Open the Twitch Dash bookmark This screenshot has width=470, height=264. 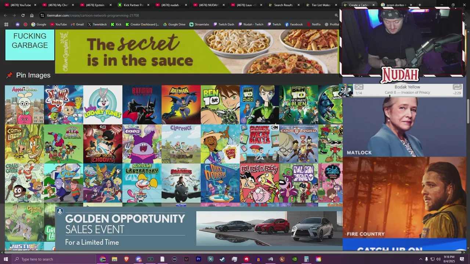(x=224, y=25)
